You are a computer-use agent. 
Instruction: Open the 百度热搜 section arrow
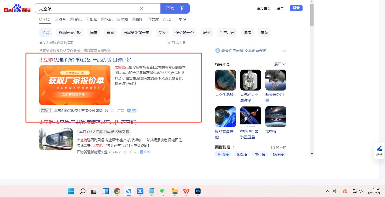click(x=233, y=147)
